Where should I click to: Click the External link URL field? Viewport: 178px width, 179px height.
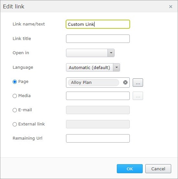(98, 124)
